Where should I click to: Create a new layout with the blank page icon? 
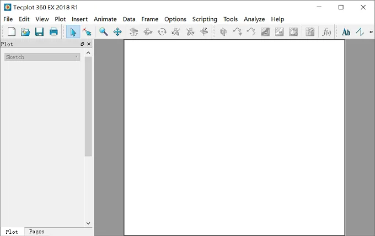tap(12, 31)
